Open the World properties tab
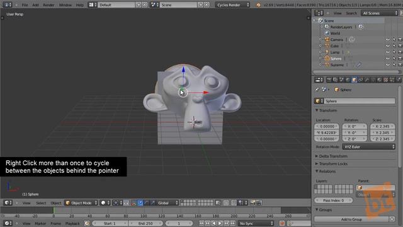403x227 pixels. click(348, 80)
